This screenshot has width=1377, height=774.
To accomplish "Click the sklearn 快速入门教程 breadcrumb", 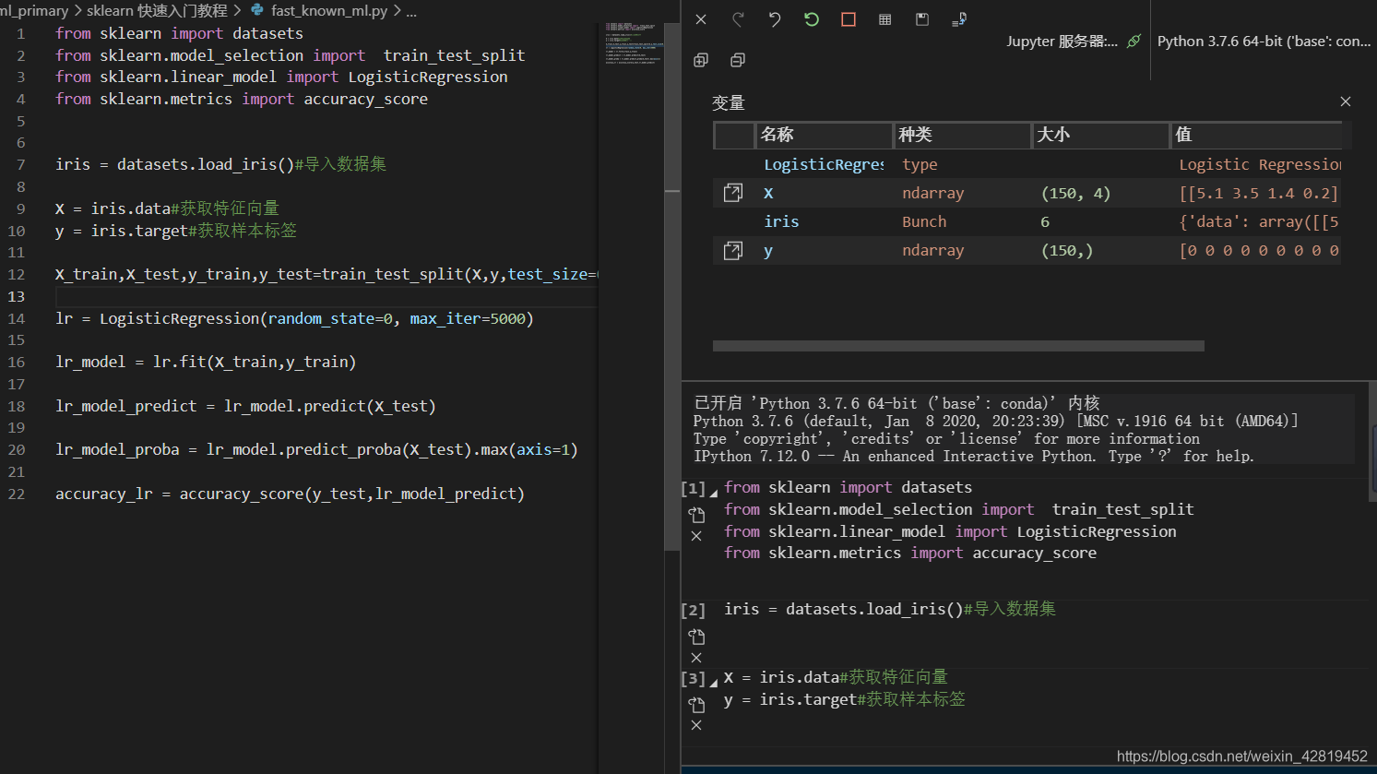I will [x=157, y=11].
